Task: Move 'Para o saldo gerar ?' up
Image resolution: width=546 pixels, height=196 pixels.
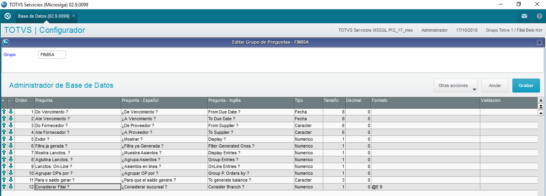Action: (x=4, y=180)
